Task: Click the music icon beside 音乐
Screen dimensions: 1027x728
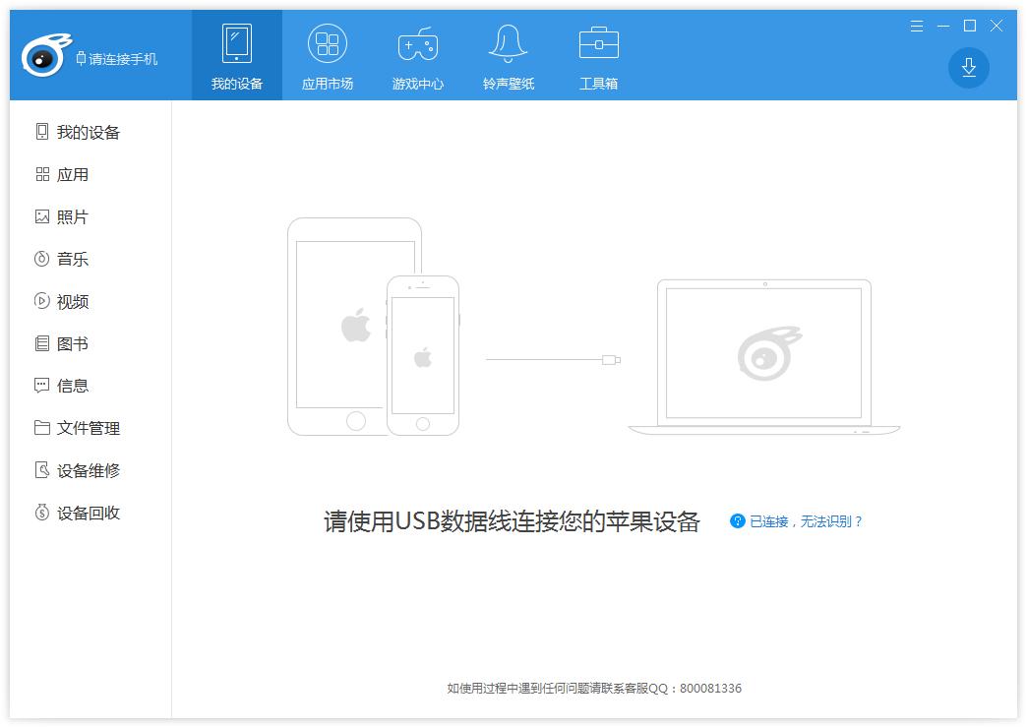Action: pyautogui.click(x=42, y=259)
